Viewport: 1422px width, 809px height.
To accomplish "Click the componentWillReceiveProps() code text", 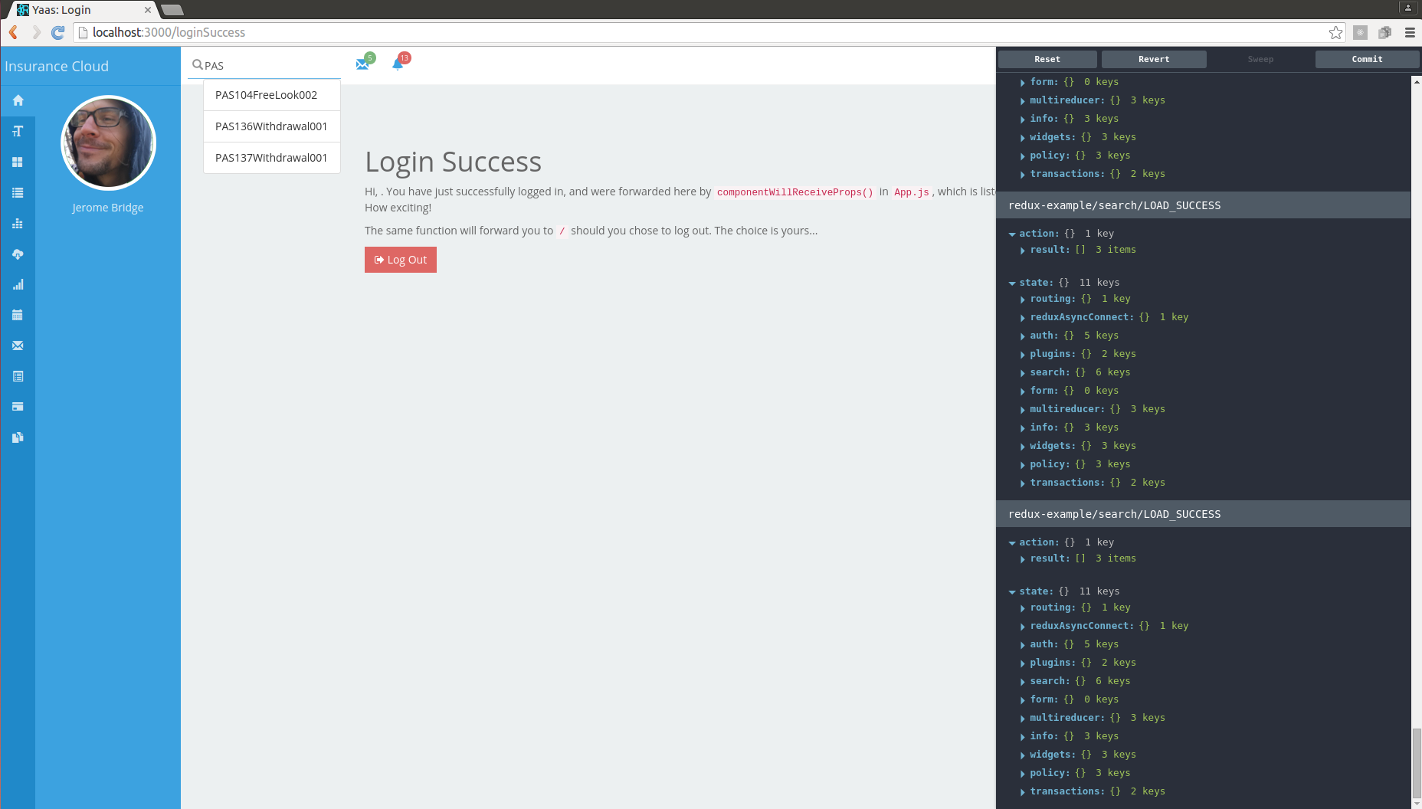I will click(795, 192).
